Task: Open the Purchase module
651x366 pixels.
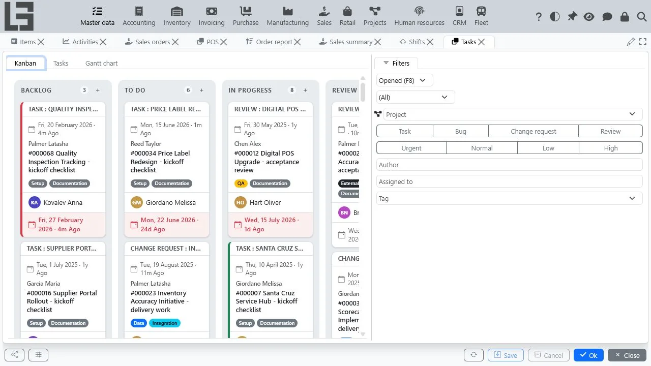Action: point(246,16)
